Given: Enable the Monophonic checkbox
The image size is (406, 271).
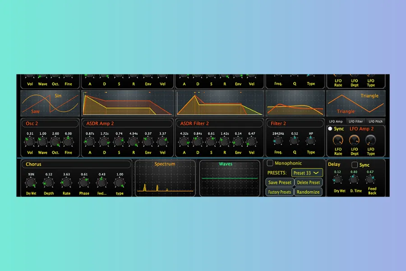Looking at the screenshot, I should [x=270, y=163].
